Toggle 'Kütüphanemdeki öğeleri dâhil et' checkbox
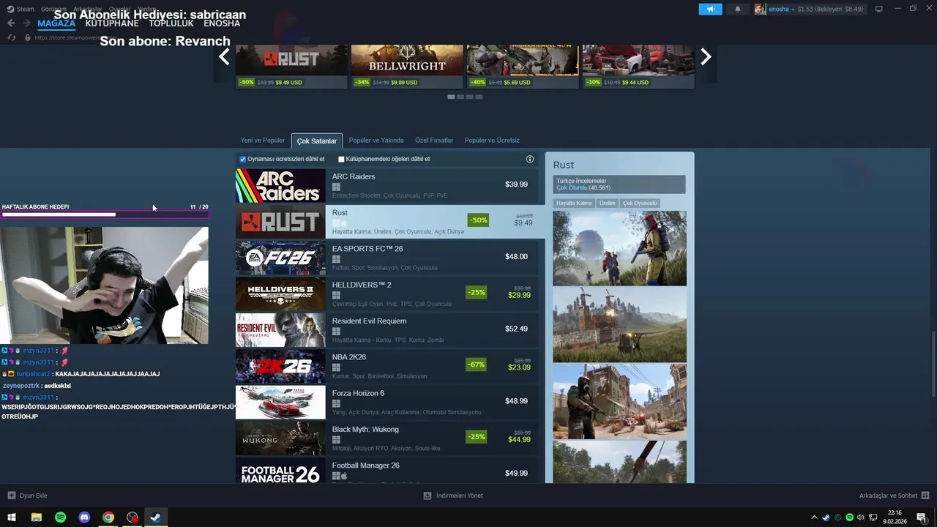The height and width of the screenshot is (527, 937). (x=341, y=159)
